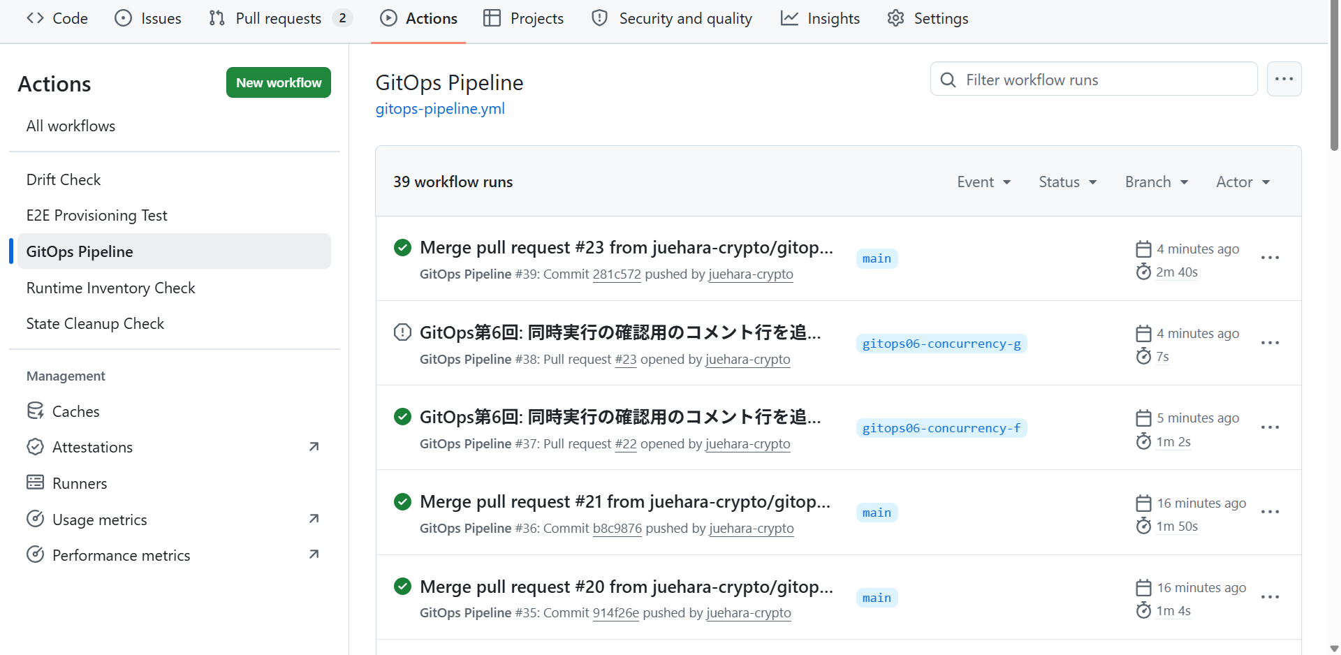Image resolution: width=1341 pixels, height=655 pixels.
Task: Open the Code tab
Action: coord(57,19)
